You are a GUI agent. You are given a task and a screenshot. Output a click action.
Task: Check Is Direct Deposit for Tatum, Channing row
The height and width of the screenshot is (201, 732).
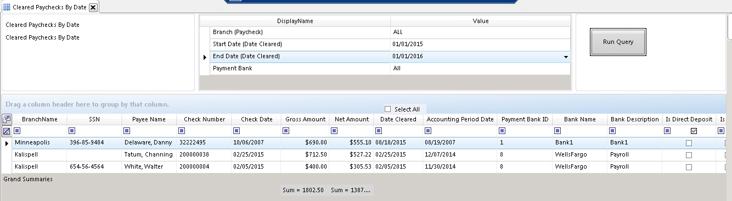point(689,155)
